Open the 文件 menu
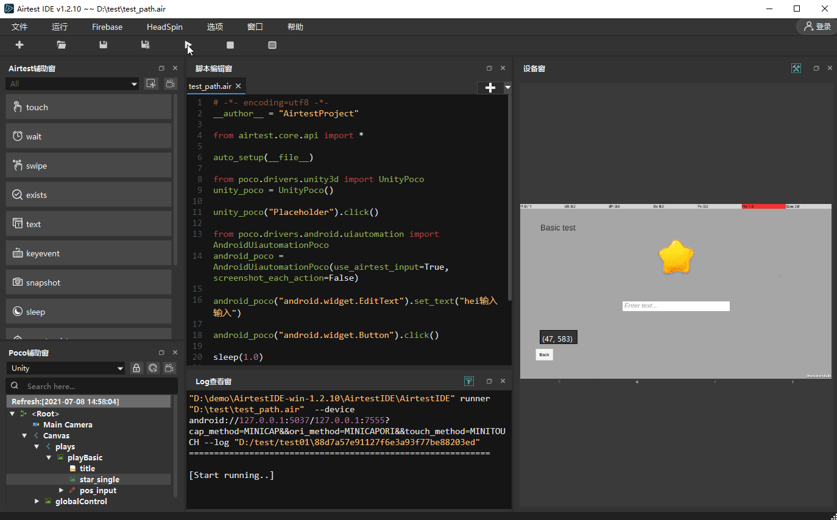The width and height of the screenshot is (837, 520). (19, 27)
